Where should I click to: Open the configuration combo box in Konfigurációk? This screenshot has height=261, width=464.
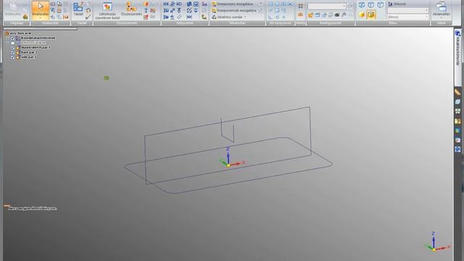pos(327,6)
